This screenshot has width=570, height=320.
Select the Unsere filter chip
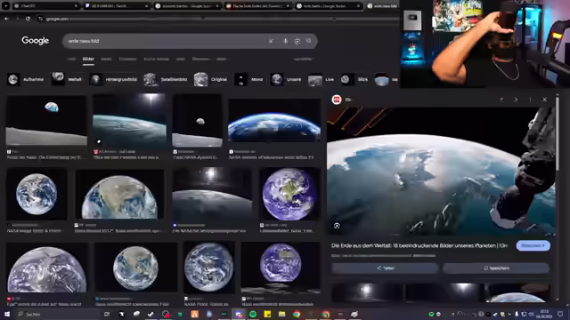(286, 79)
